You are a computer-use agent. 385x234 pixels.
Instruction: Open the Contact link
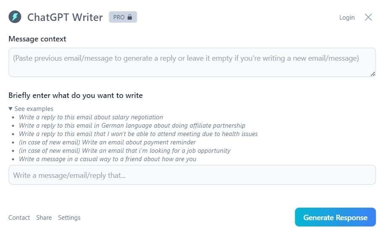pos(19,218)
